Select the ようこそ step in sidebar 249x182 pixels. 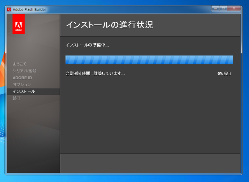pyautogui.click(x=19, y=64)
